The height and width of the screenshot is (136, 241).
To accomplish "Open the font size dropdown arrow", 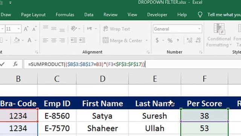I will (x=18, y=29).
